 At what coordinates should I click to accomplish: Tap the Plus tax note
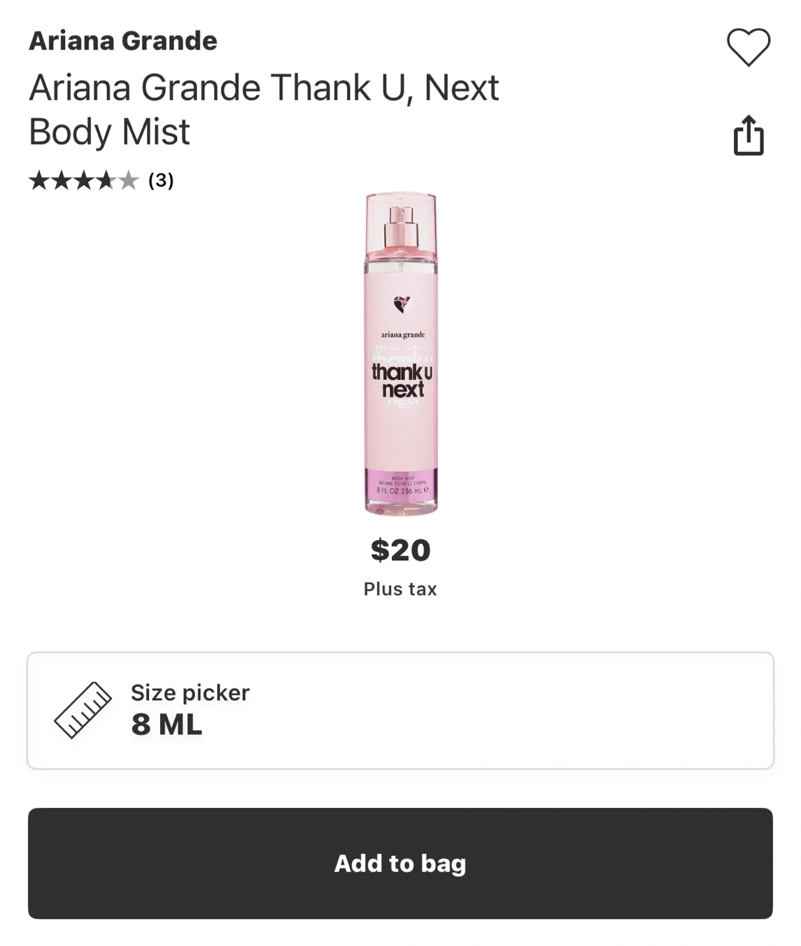tap(400, 589)
